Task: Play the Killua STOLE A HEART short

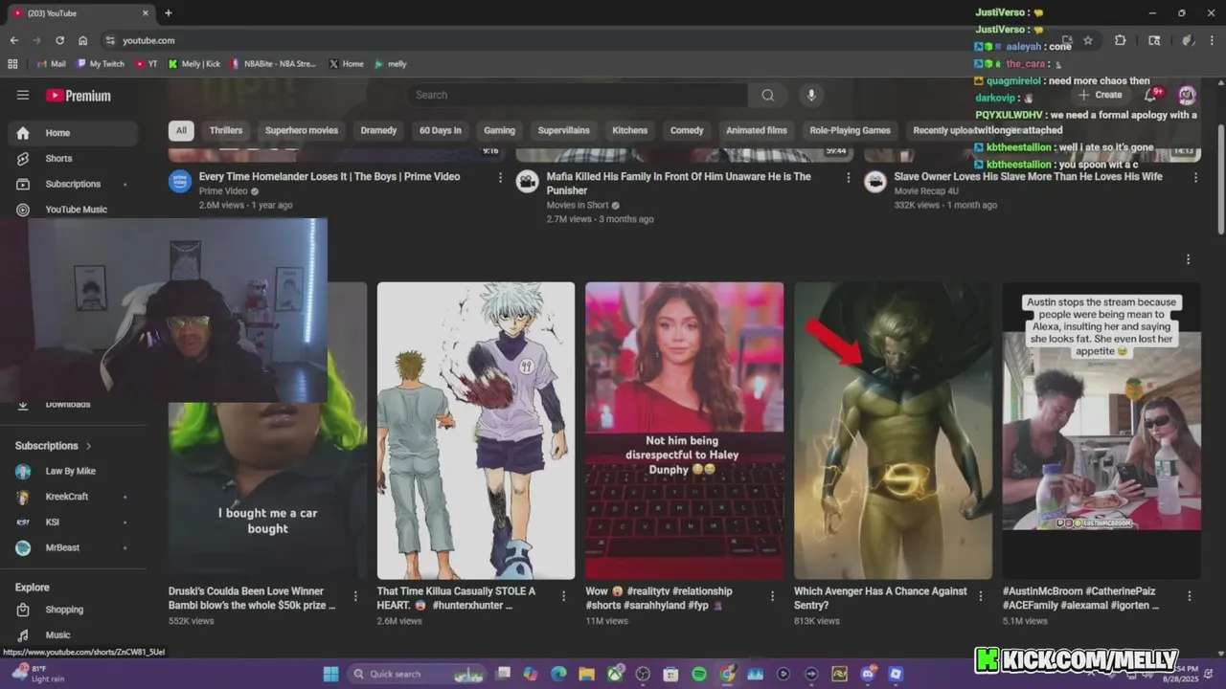Action: 476,431
